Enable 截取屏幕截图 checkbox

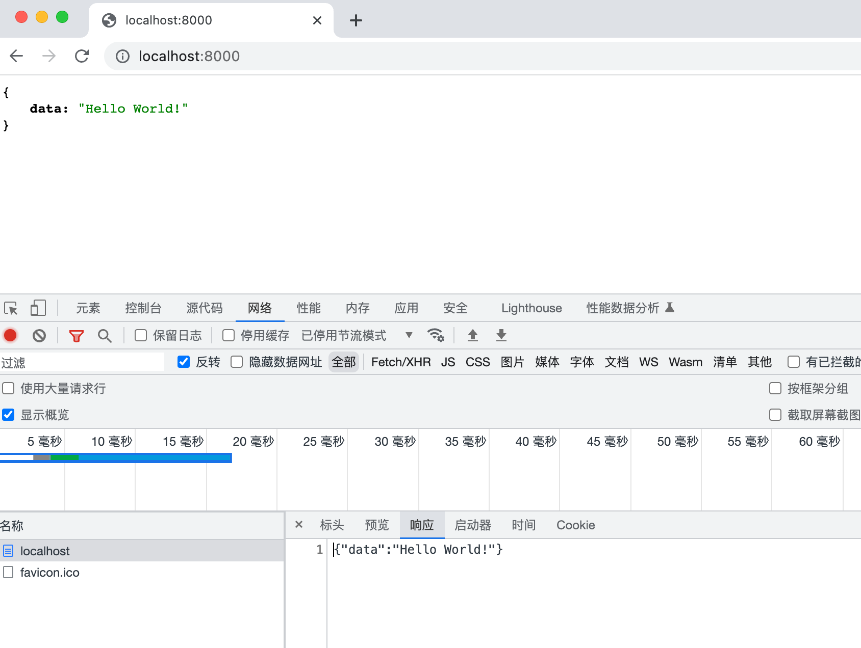click(775, 415)
